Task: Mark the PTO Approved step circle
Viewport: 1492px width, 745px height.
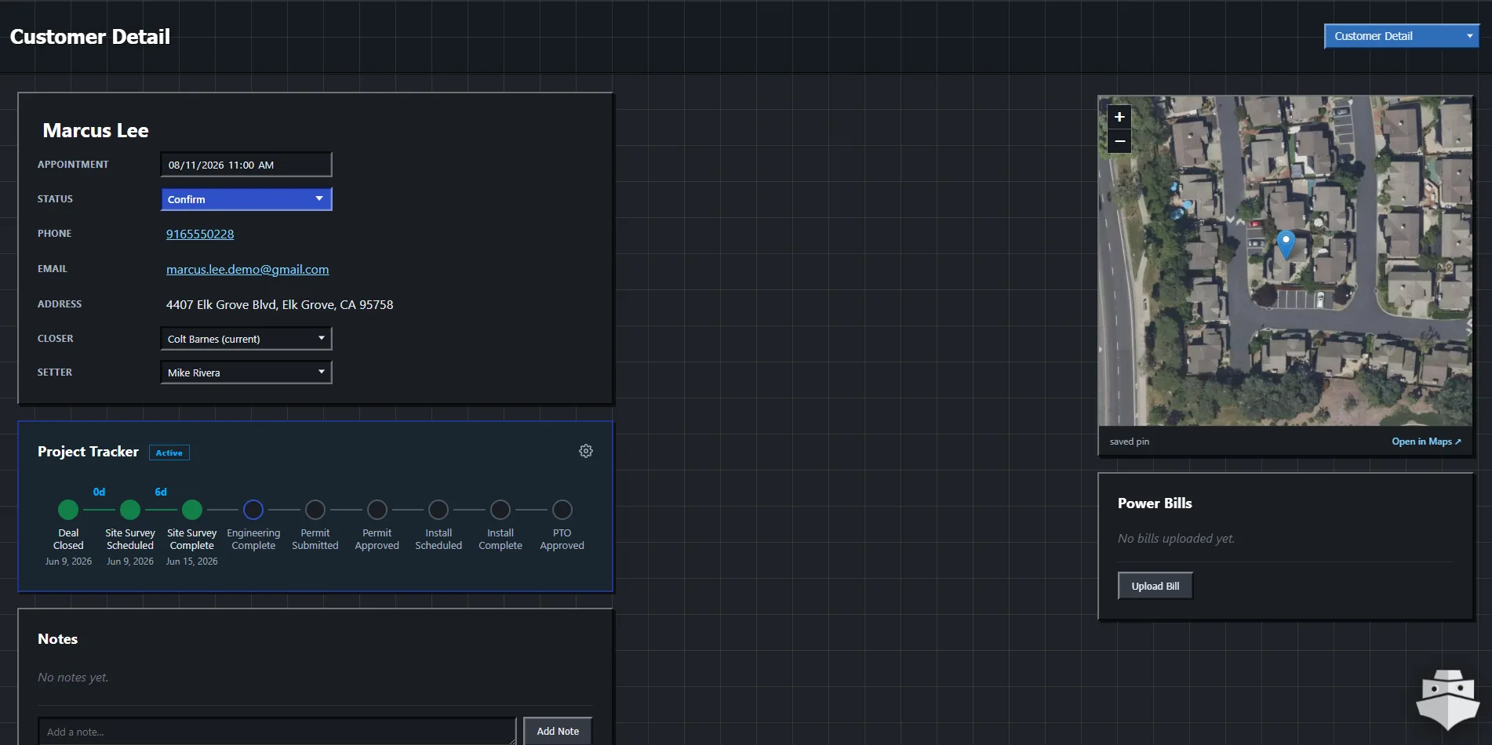Action: tap(562, 510)
